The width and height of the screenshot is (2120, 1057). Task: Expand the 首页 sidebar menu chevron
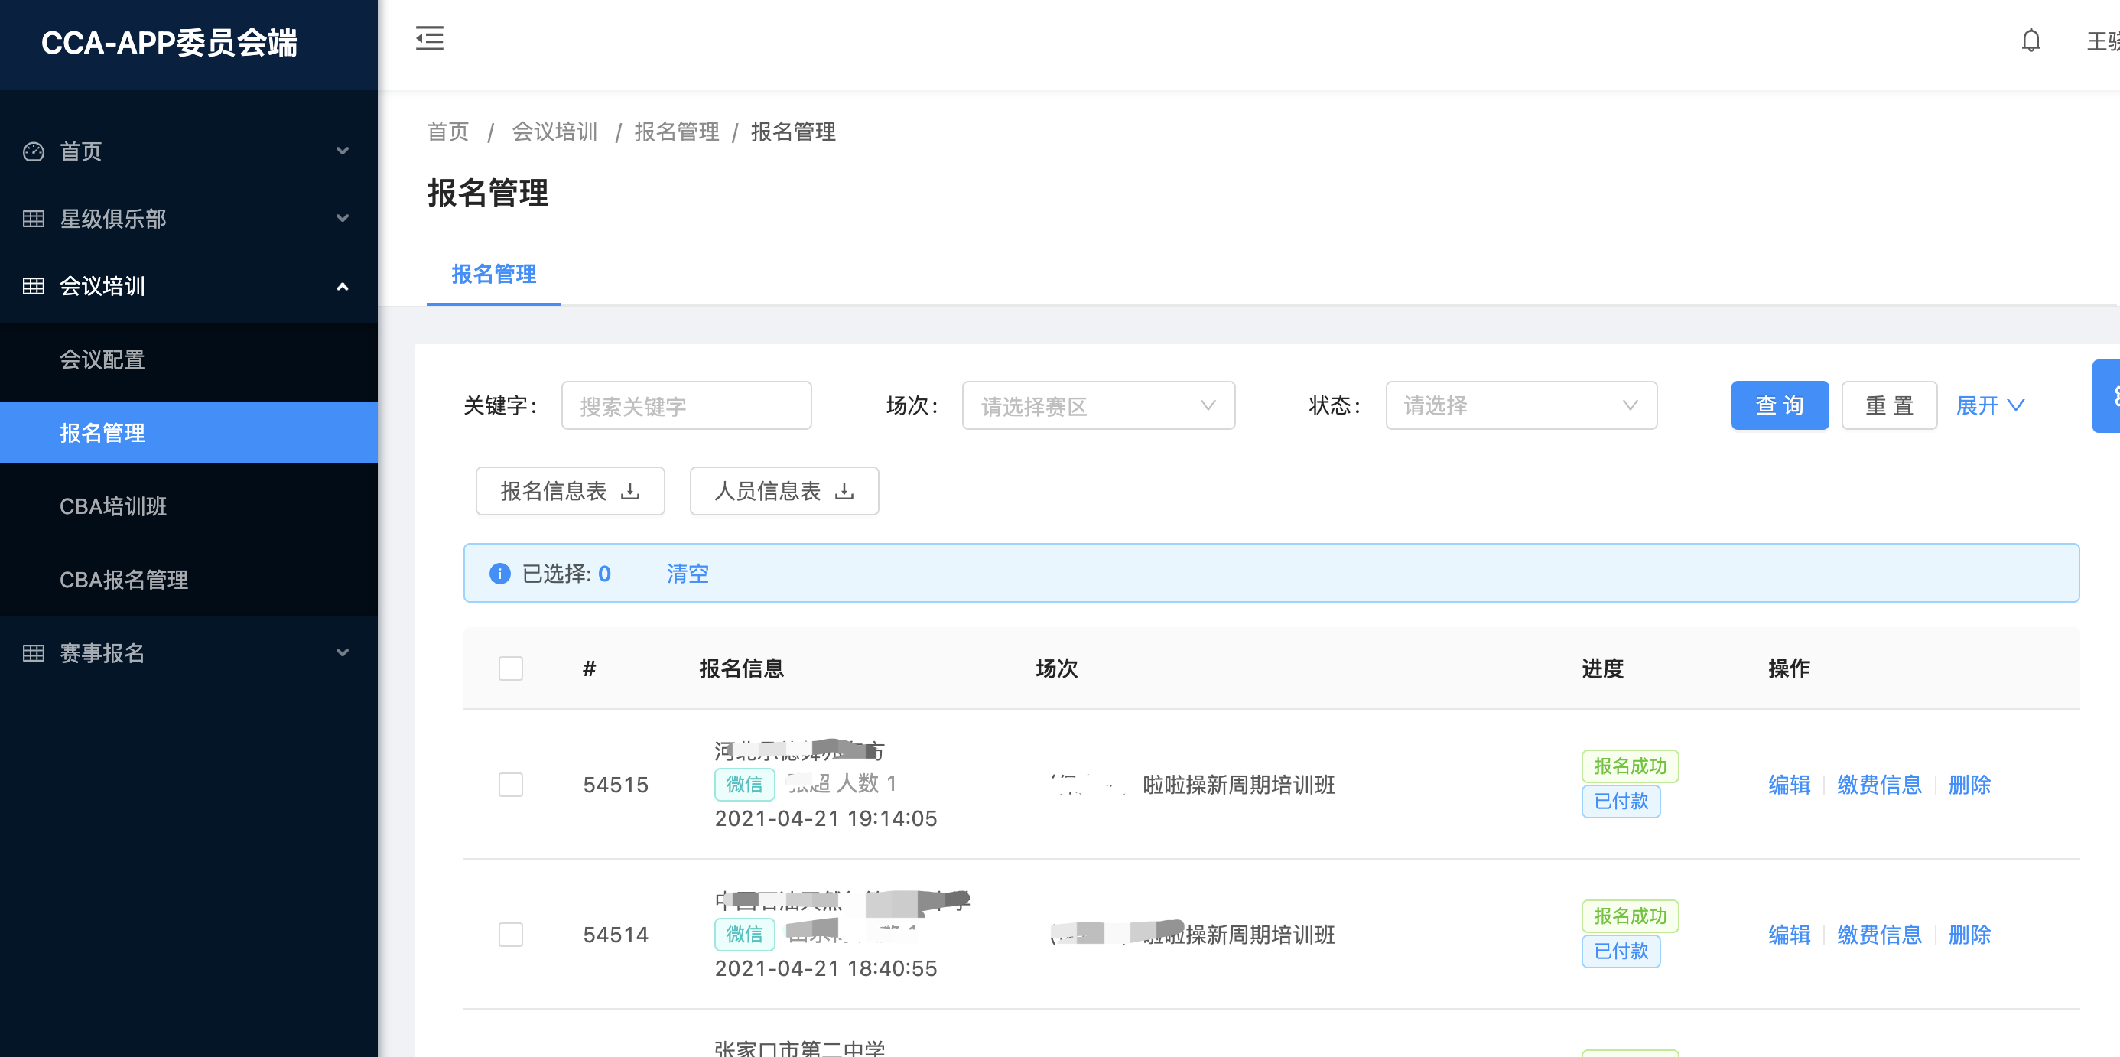(x=343, y=151)
